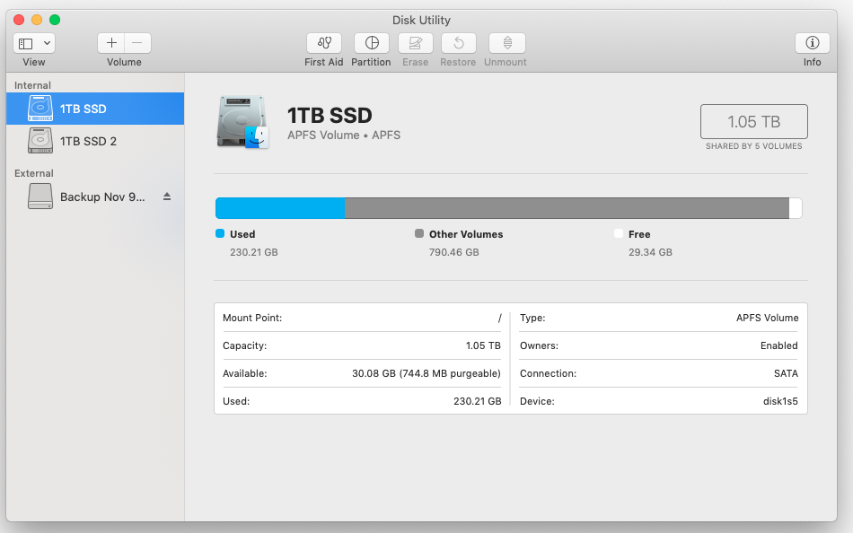The width and height of the screenshot is (853, 533).
Task: Click the Capacity 1.05 TB table value
Action: pos(483,345)
